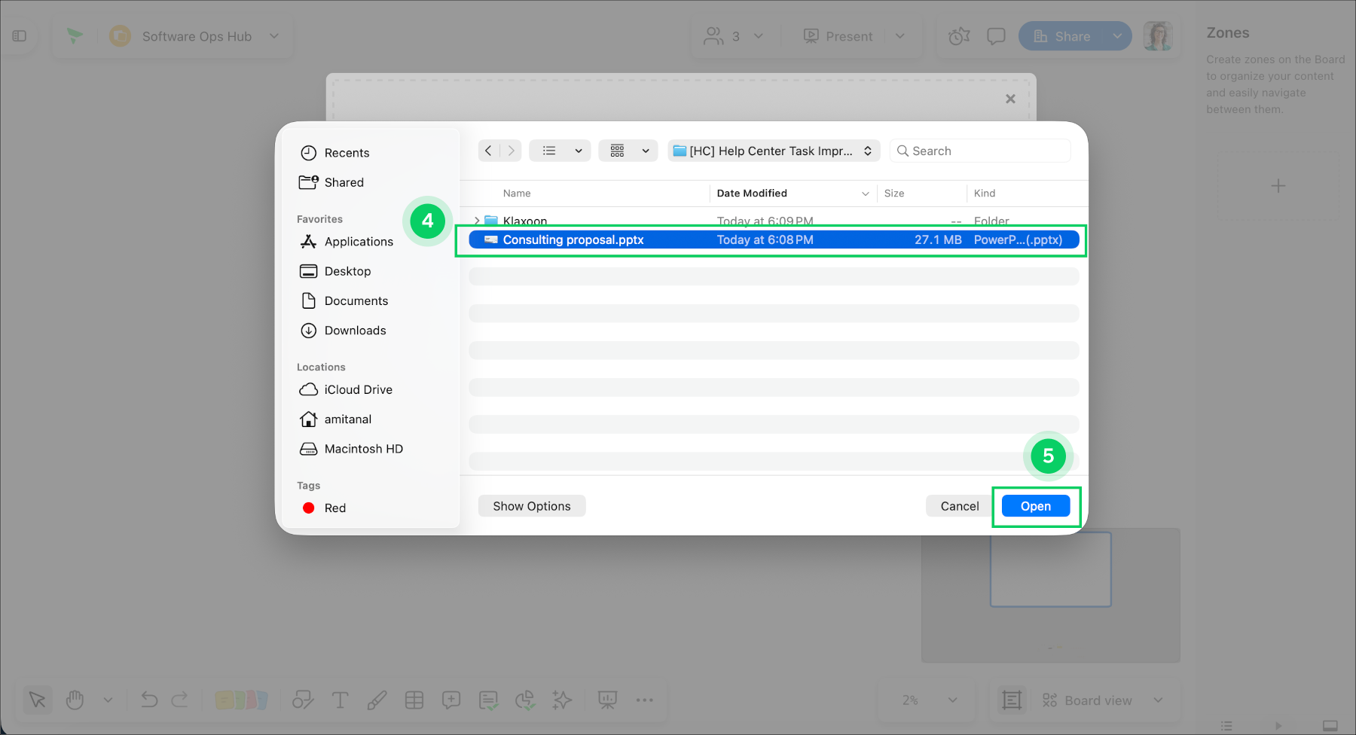Expand the Share button dropdown arrow
Image resolution: width=1356 pixels, height=735 pixels.
(1117, 36)
